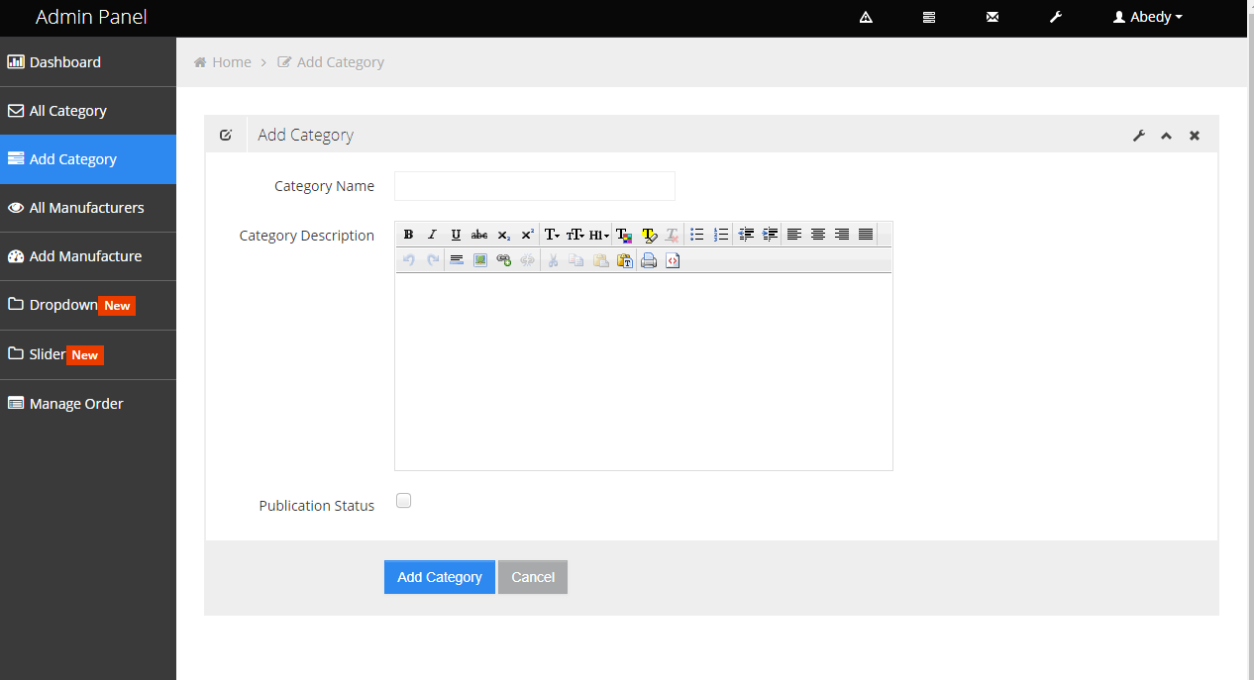
Task: Click the panel wrench settings icon
Action: pyautogui.click(x=1139, y=136)
